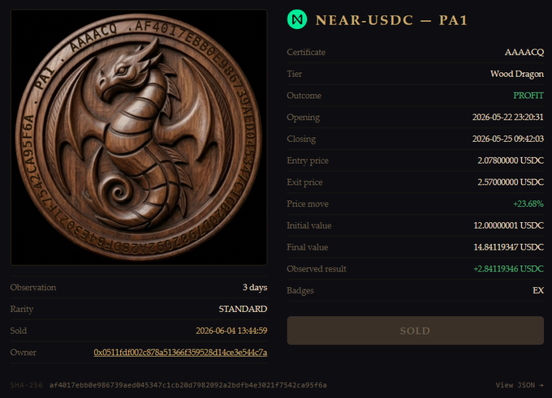
Task: Open the wooden dragon coin image
Action: pyautogui.click(x=139, y=137)
